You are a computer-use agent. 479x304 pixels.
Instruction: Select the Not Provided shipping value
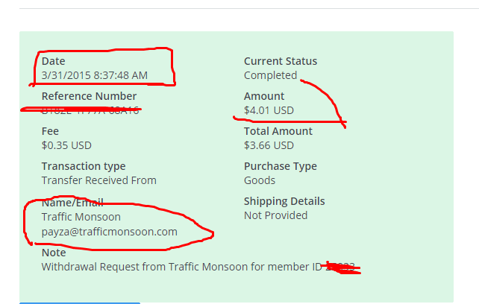(275, 215)
